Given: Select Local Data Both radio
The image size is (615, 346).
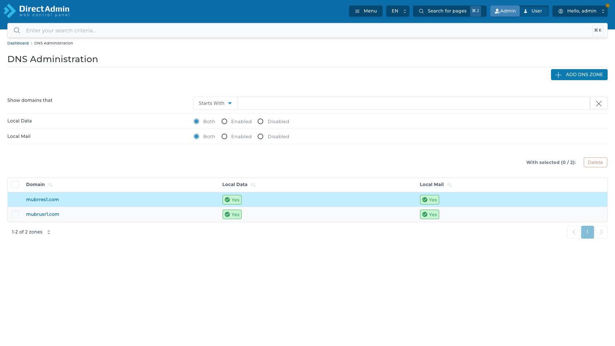Looking at the screenshot, I should tap(196, 121).
